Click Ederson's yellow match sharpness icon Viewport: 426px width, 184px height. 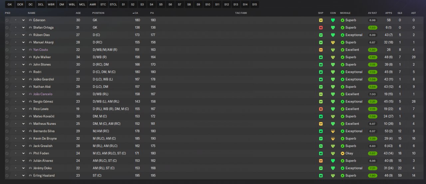tap(321, 20)
